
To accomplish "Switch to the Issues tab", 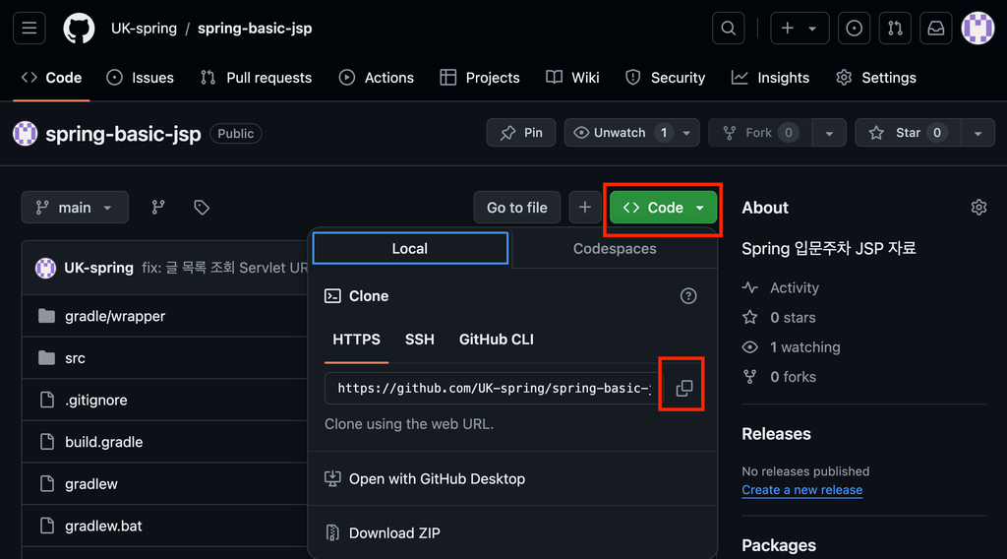I will pos(140,78).
